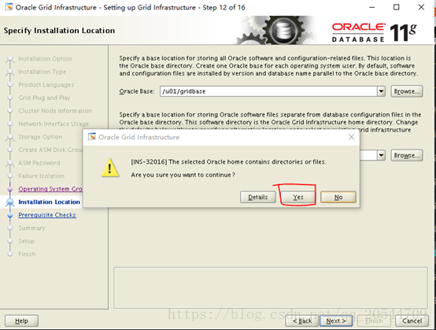Click Finish step in sidebar

click(x=27, y=254)
